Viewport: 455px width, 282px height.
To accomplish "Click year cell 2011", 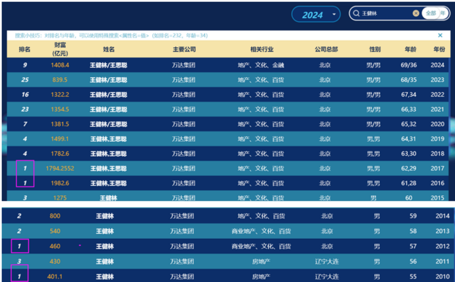I will pos(442,261).
